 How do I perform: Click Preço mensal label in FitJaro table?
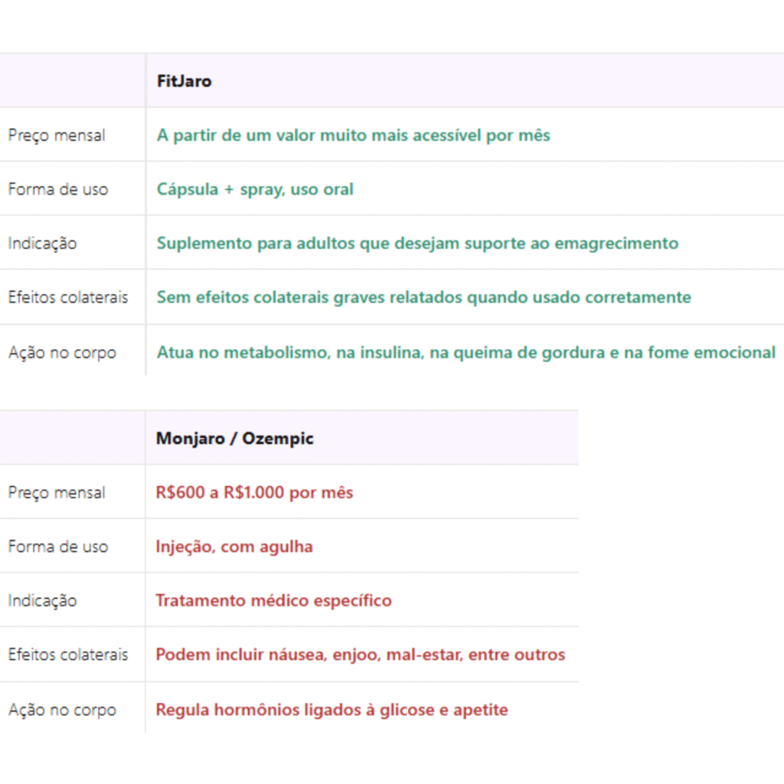pyautogui.click(x=57, y=136)
